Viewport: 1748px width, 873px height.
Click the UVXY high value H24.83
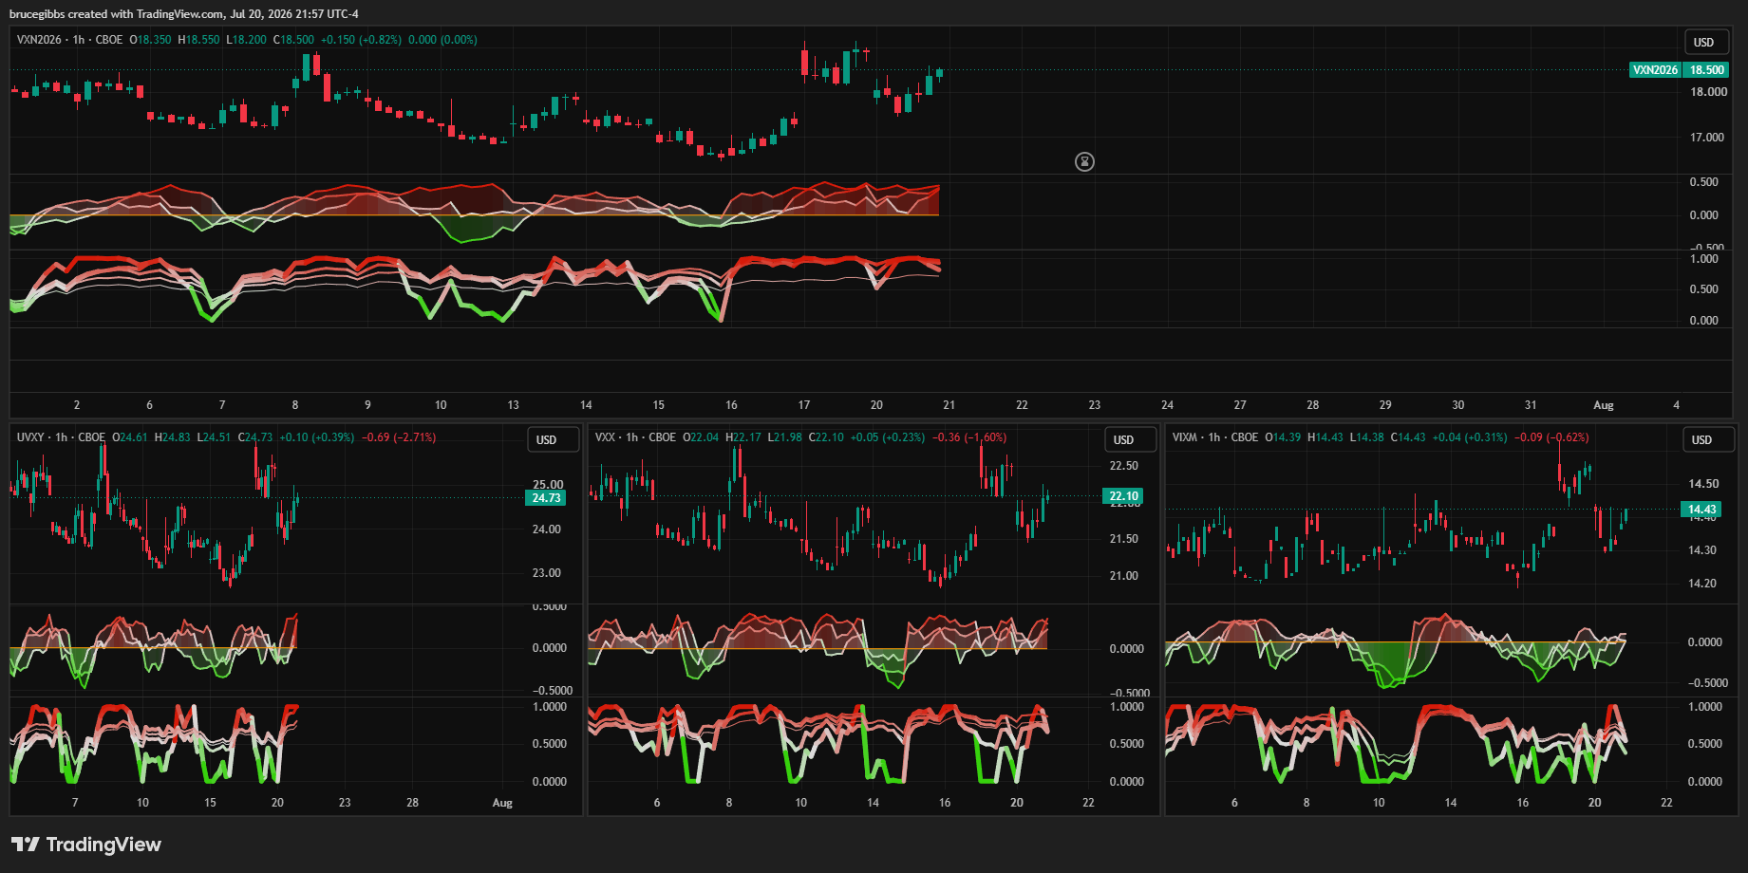coord(173,437)
